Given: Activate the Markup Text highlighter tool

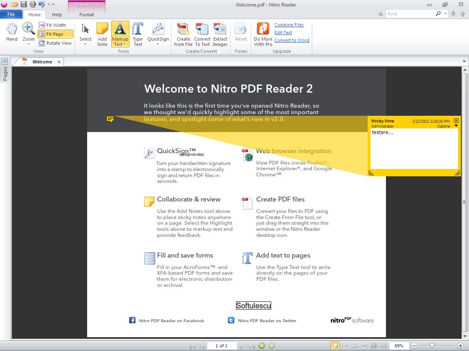Looking at the screenshot, I should (120, 34).
